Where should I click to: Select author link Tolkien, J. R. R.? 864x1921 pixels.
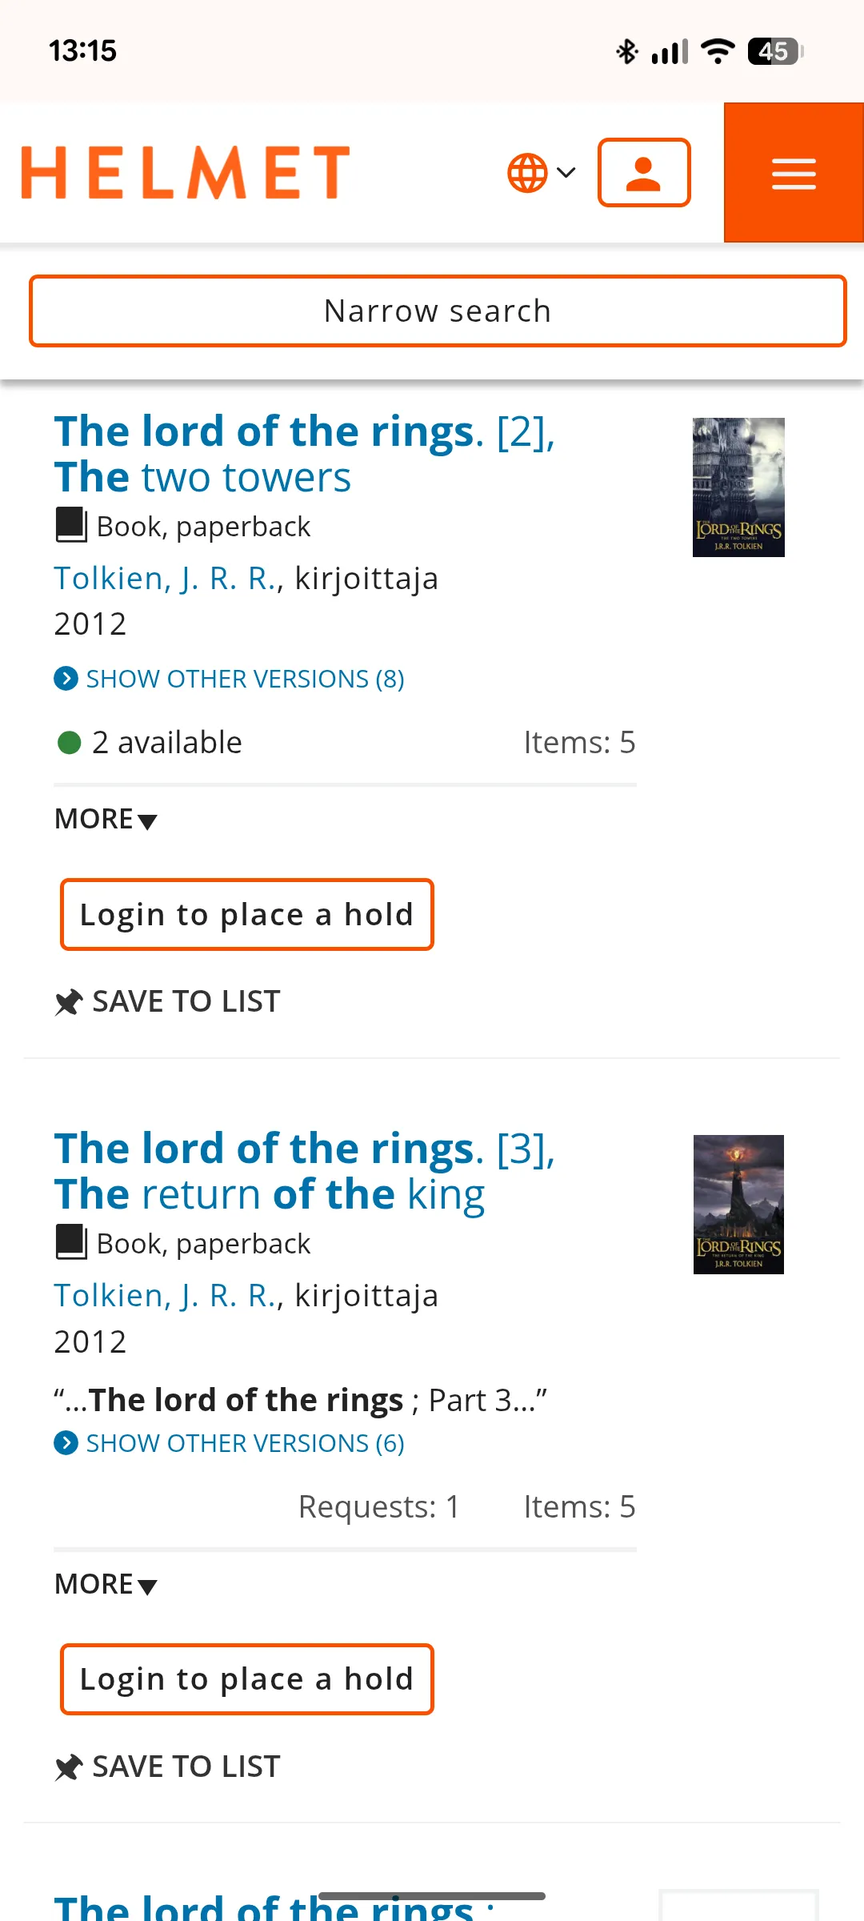tap(164, 577)
